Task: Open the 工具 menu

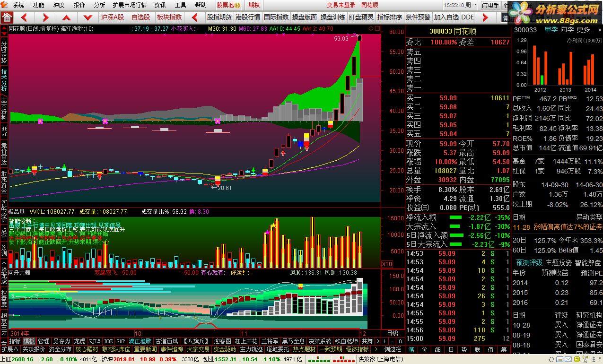Action: pyautogui.click(x=181, y=5)
